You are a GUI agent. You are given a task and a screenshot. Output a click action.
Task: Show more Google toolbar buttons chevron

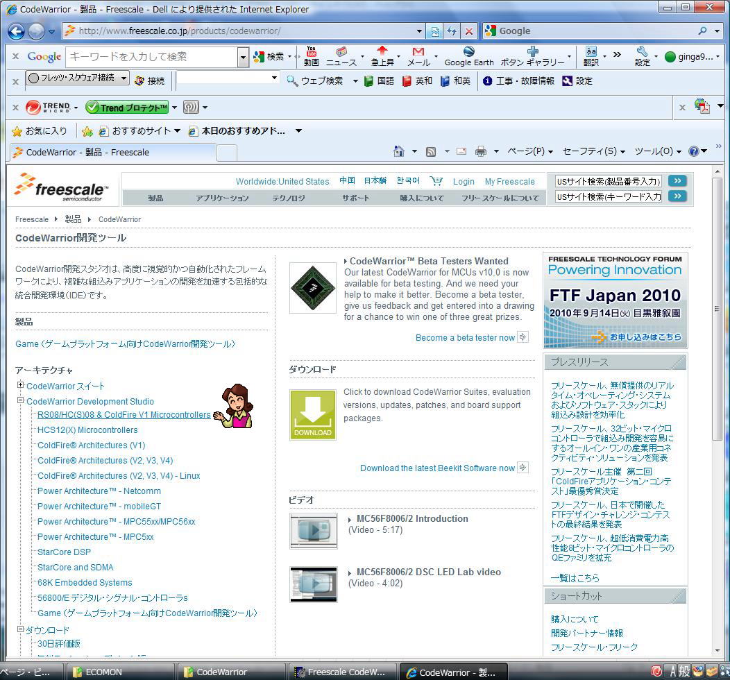tap(617, 54)
